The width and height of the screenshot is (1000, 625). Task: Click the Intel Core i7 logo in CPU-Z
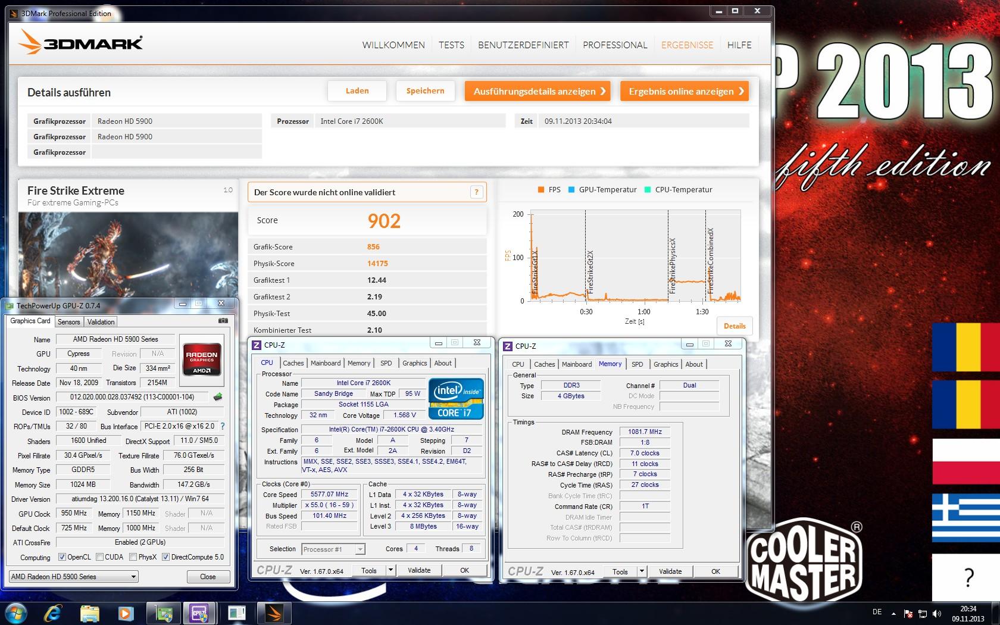[x=457, y=398]
